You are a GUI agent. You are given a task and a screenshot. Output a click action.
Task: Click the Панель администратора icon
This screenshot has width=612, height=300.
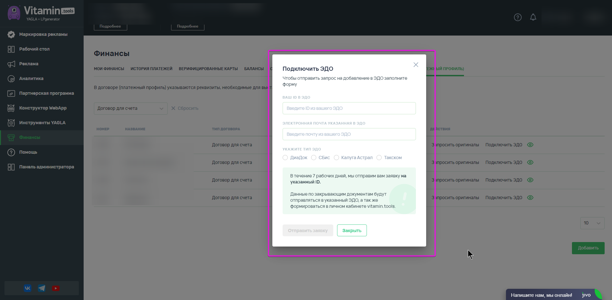pyautogui.click(x=11, y=167)
